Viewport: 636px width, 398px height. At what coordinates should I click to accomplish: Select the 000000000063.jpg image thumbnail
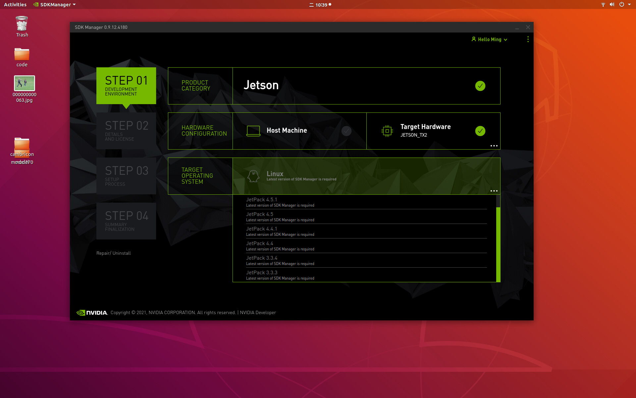coord(25,83)
